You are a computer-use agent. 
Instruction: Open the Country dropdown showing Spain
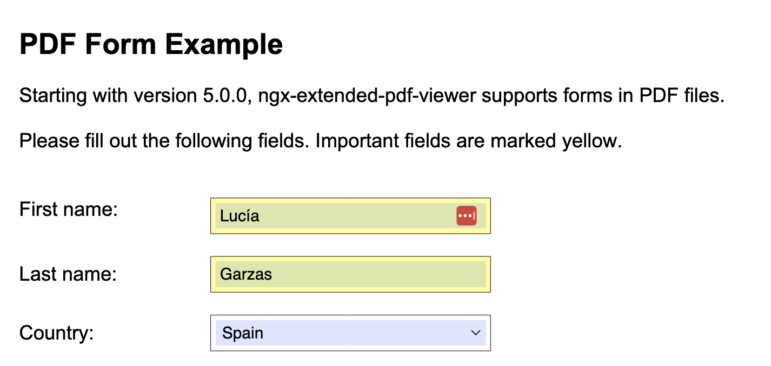tap(350, 333)
